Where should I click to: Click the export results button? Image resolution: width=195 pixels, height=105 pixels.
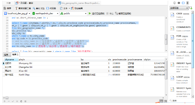point(77,8)
